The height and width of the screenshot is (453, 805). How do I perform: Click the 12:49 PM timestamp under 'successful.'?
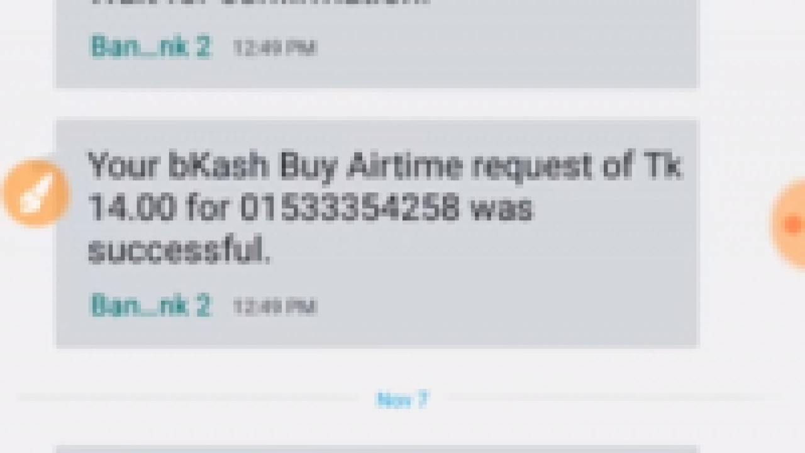click(274, 307)
